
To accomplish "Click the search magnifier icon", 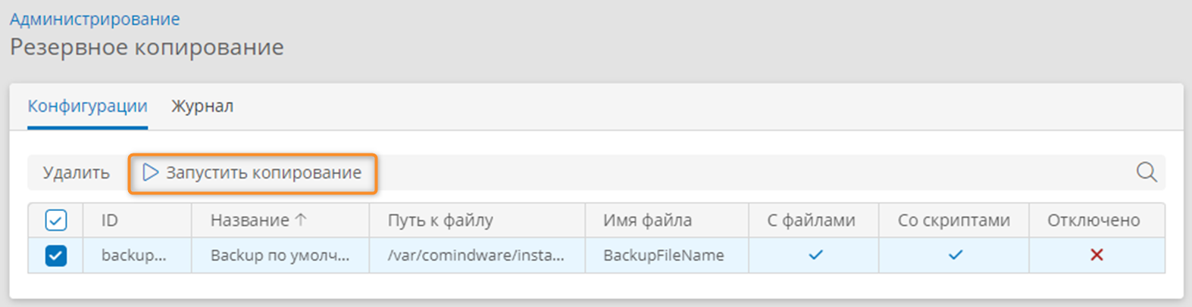I will pyautogui.click(x=1147, y=172).
